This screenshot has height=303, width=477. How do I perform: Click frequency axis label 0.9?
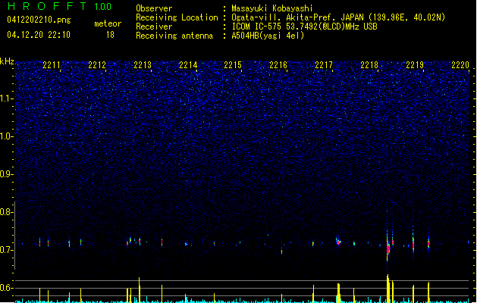tap(7, 174)
